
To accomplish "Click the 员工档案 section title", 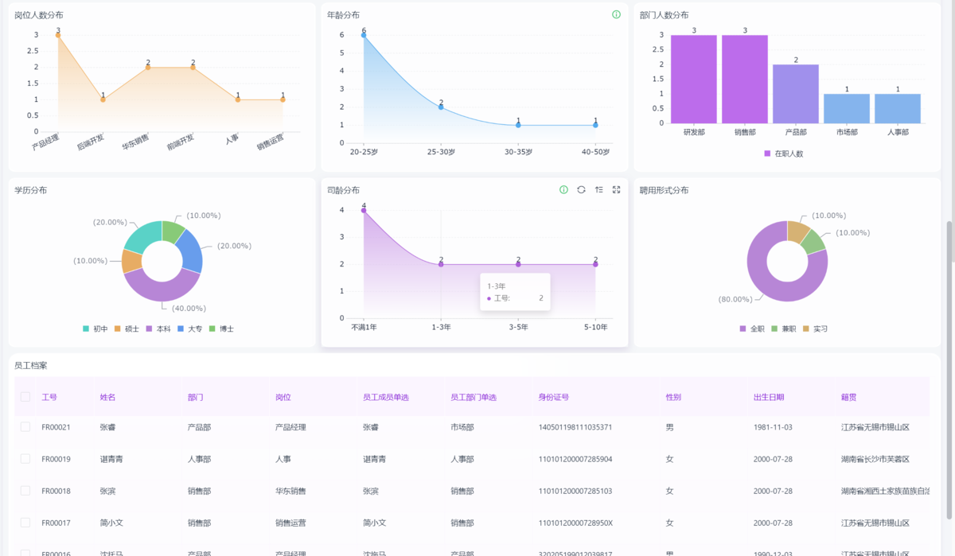I will 30,365.
